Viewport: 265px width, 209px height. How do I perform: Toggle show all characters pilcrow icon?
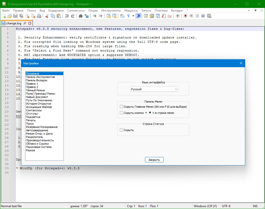pyautogui.click(x=128, y=16)
